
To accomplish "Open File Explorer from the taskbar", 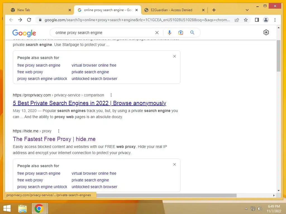I will [23, 208].
